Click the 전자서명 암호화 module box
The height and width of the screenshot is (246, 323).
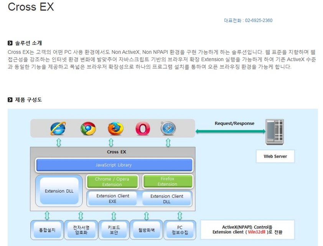(81, 230)
